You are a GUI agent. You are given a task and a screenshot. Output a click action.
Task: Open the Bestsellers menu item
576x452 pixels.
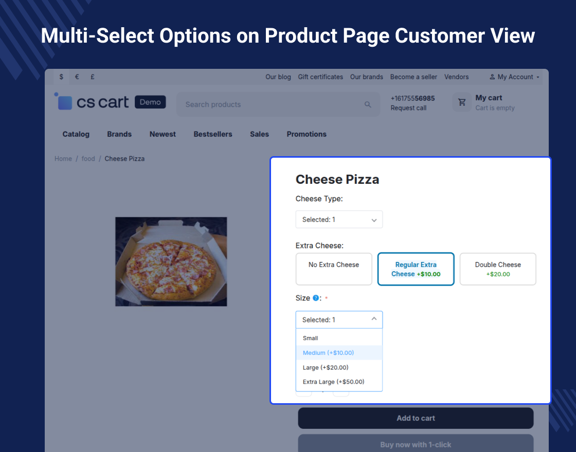pyautogui.click(x=213, y=134)
